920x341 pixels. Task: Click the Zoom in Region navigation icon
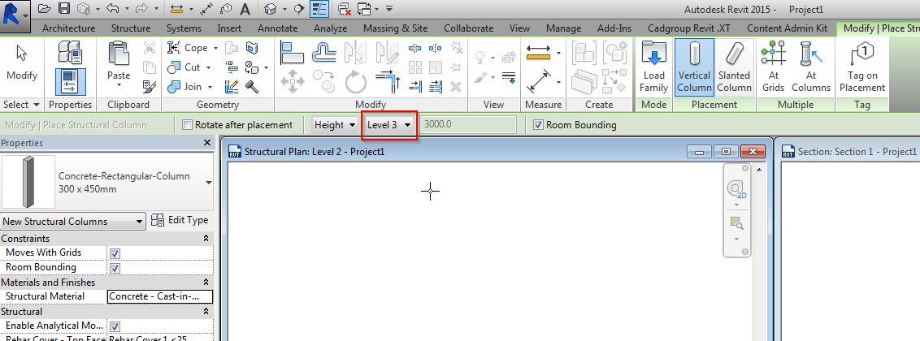point(736,223)
